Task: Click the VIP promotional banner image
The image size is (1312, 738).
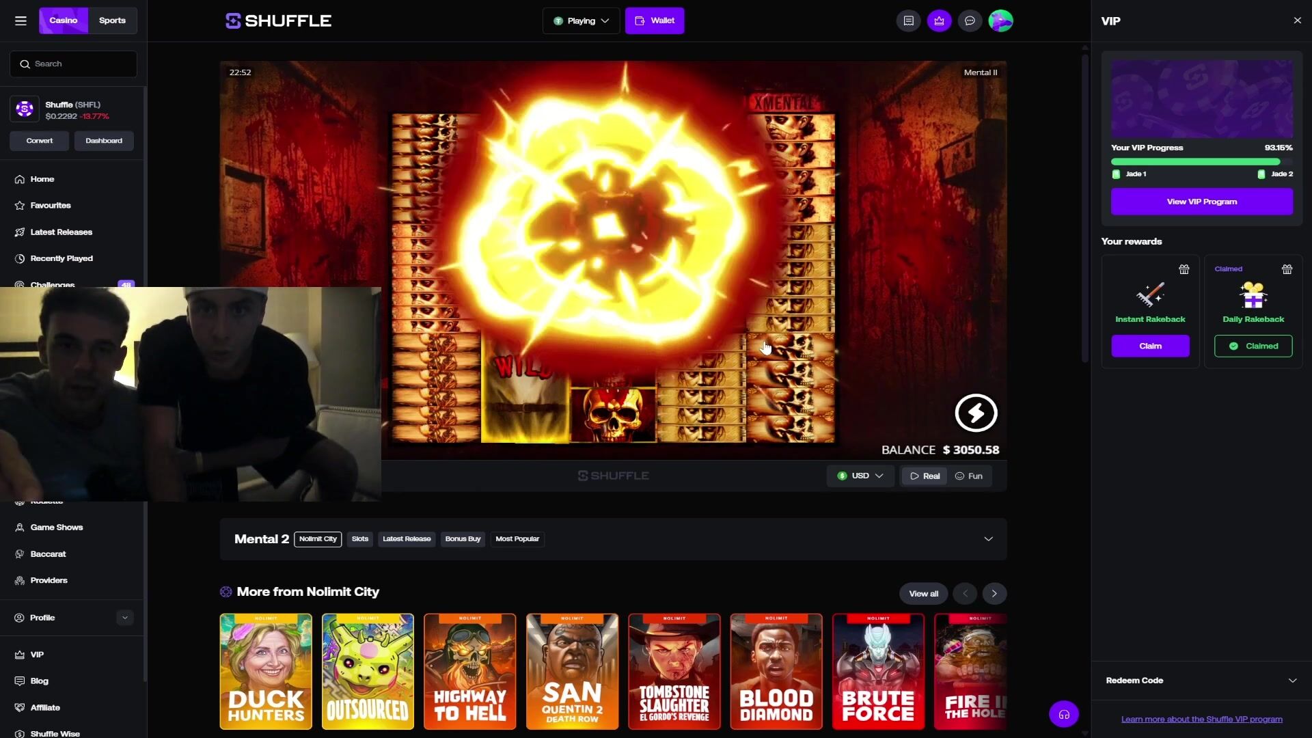Action: click(x=1201, y=98)
